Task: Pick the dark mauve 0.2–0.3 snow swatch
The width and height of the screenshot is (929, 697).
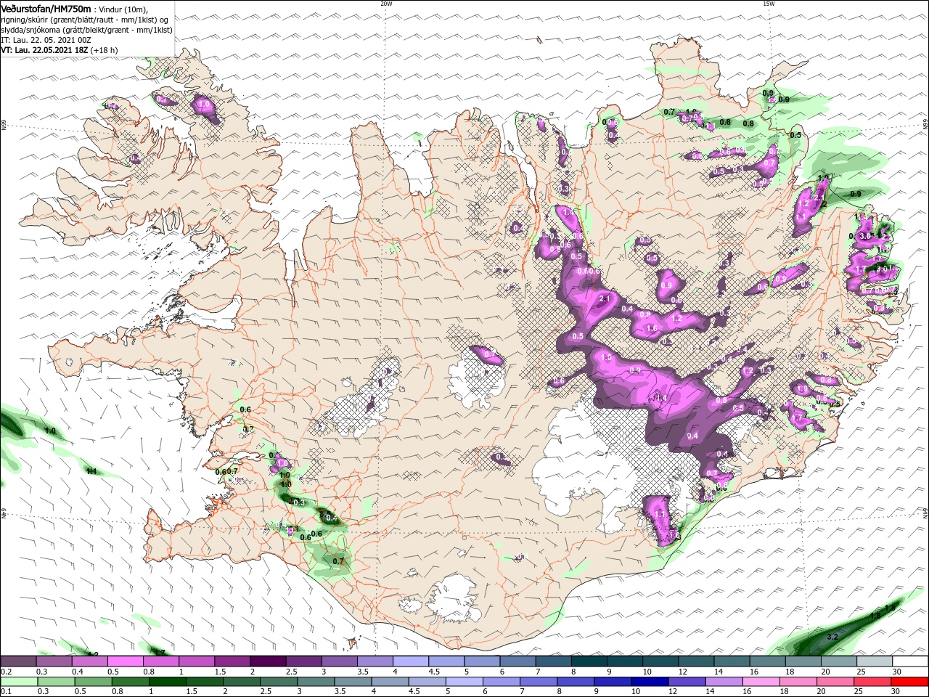Action: click(19, 661)
